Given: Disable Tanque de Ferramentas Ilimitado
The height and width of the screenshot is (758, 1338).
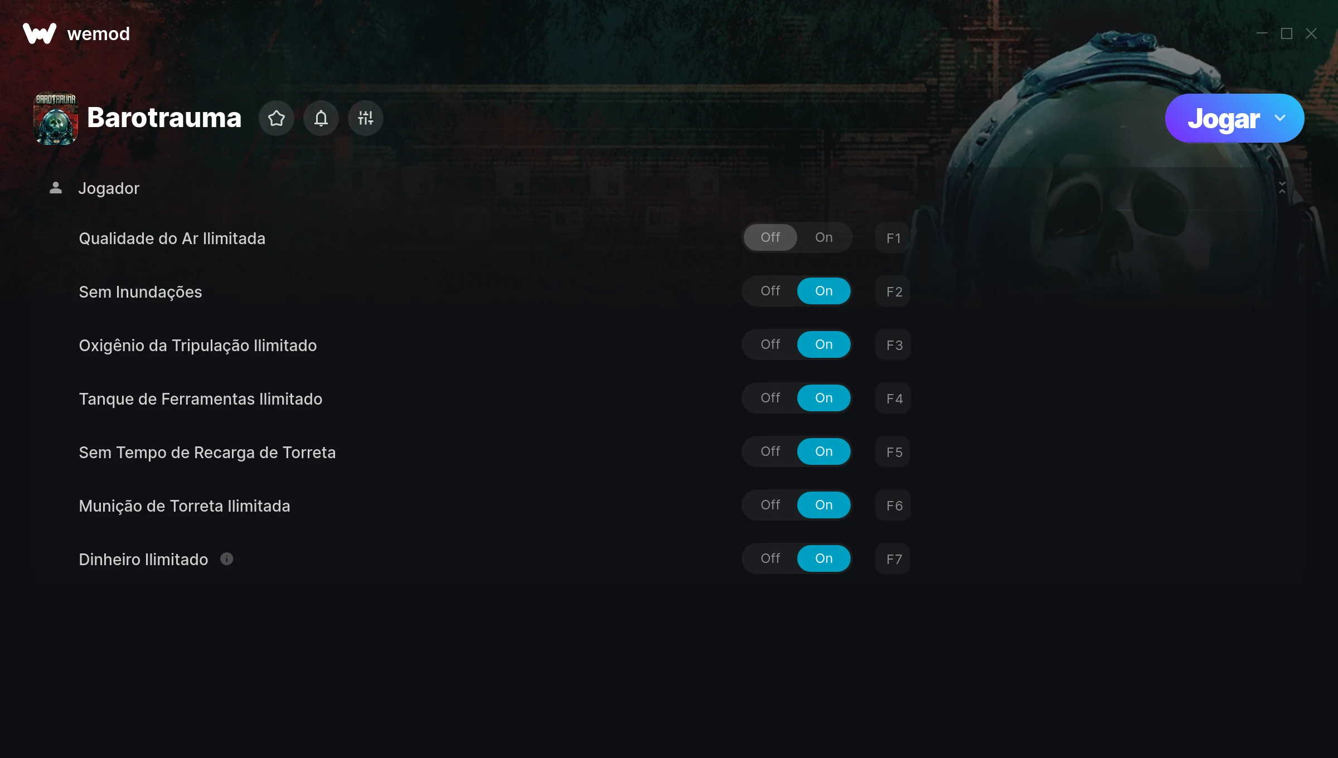Looking at the screenshot, I should click(770, 398).
